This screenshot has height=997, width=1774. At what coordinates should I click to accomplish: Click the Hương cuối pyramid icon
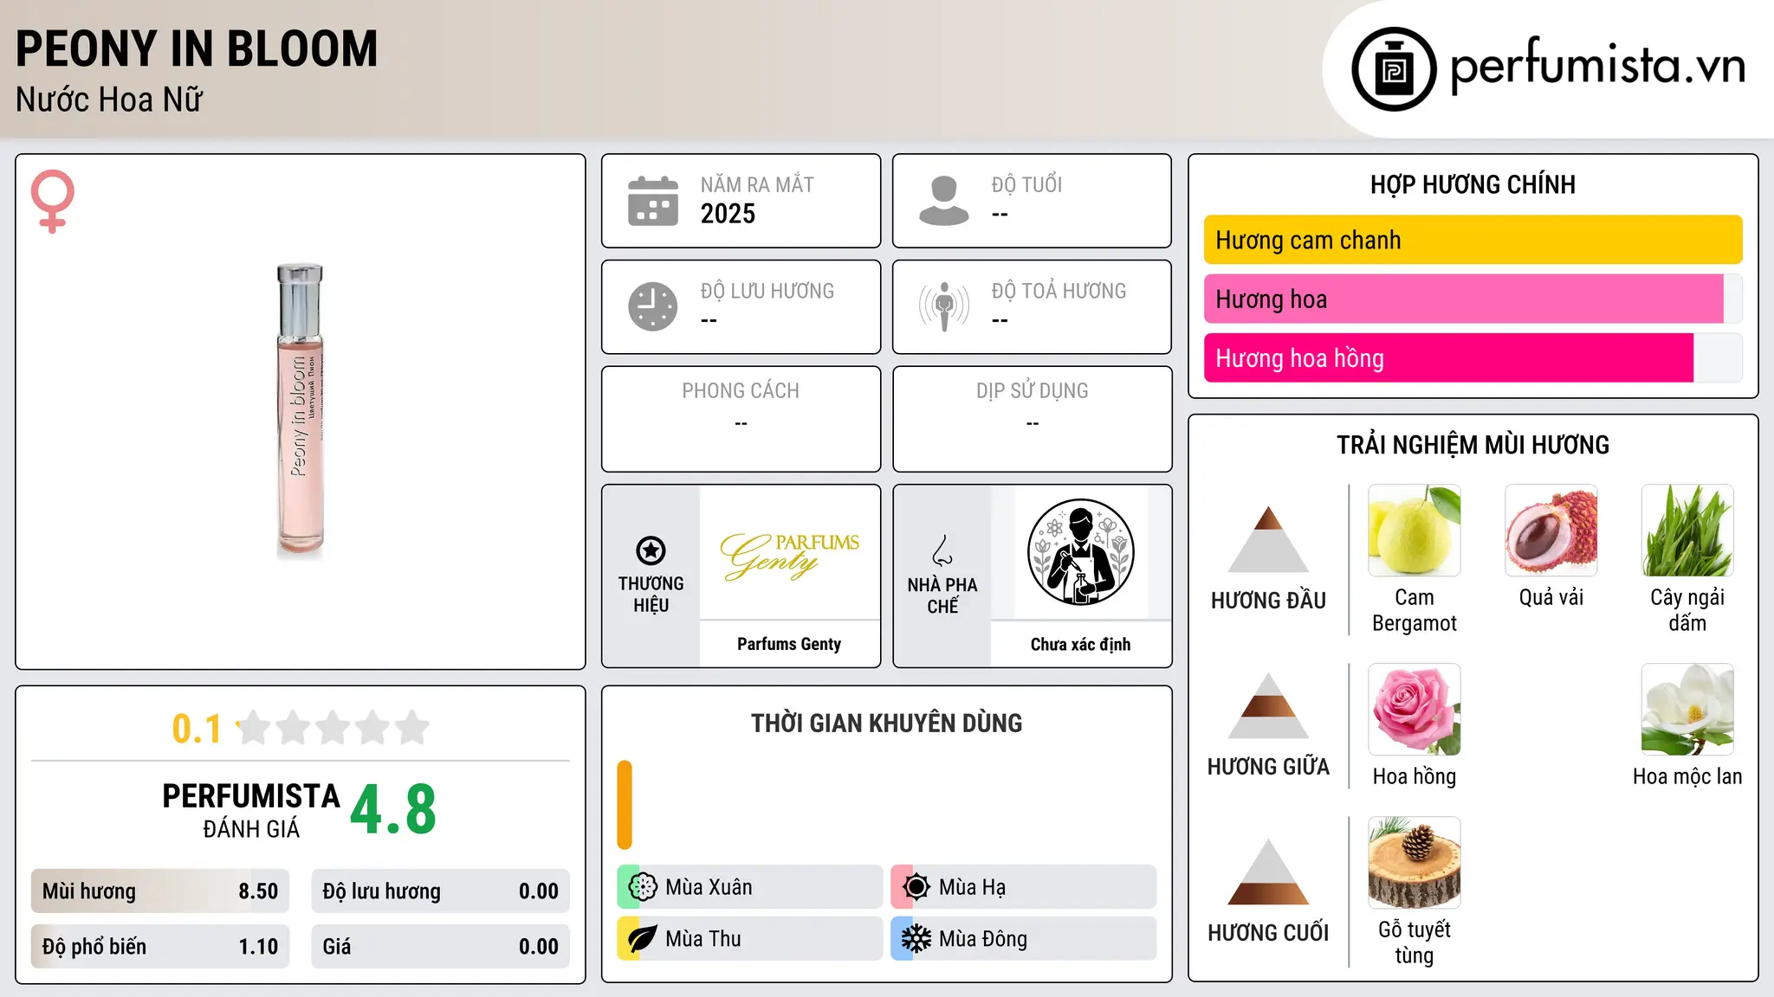point(1268,872)
